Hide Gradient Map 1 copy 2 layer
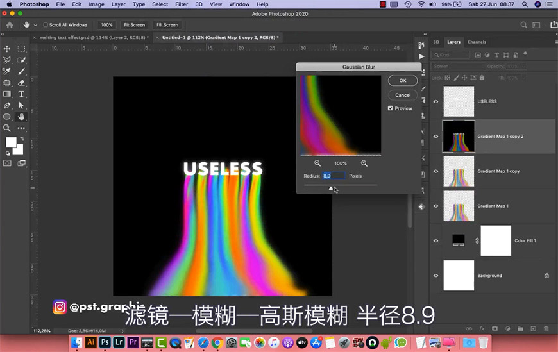This screenshot has width=558, height=352. (436, 137)
